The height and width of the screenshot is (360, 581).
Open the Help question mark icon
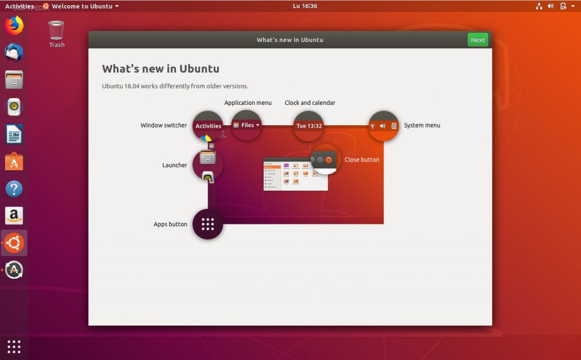click(14, 189)
